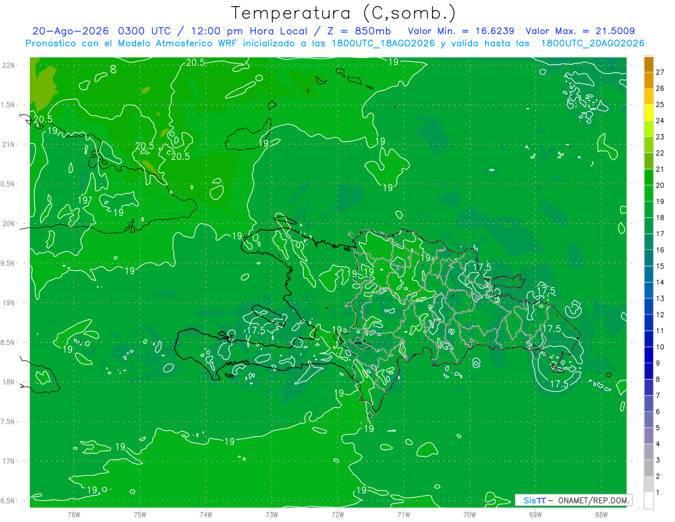Pick the color bar swatch labeled 9
Image resolution: width=675 pixels, height=522 pixels.
click(649, 355)
